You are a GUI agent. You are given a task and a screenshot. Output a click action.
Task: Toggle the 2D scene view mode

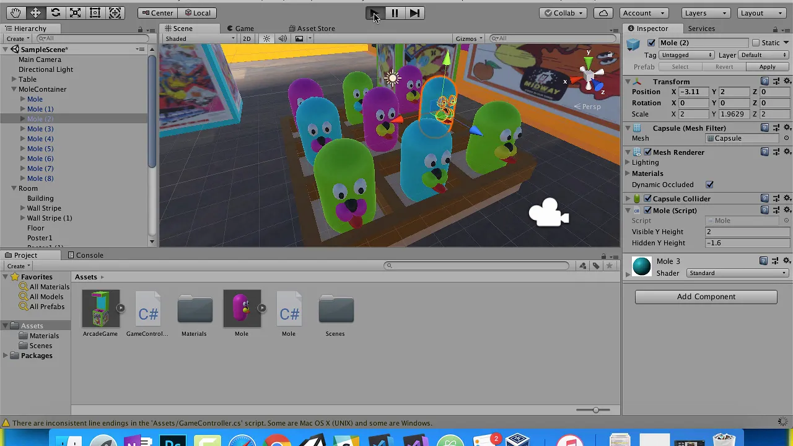coord(247,38)
